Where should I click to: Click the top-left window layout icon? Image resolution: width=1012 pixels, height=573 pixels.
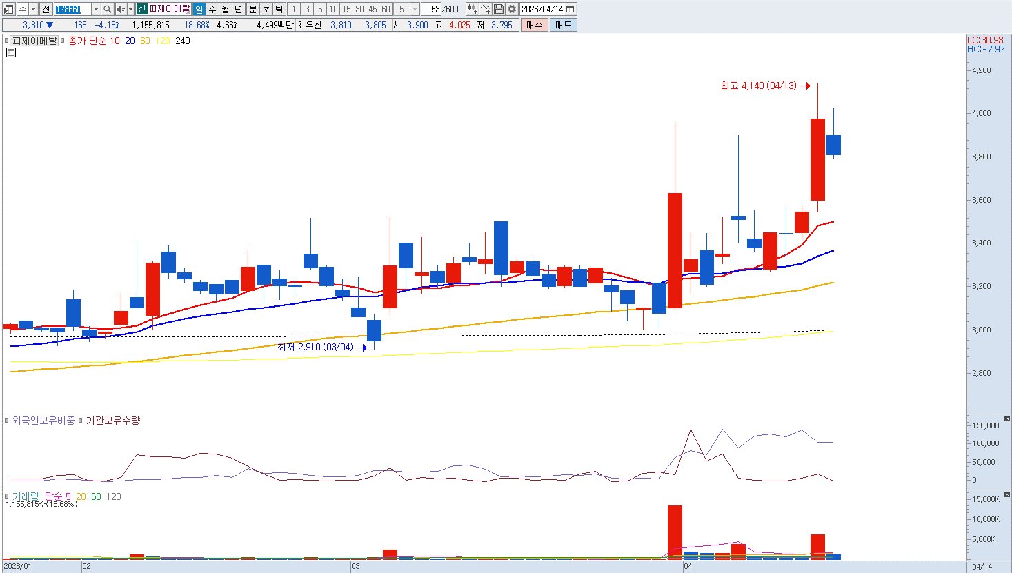(x=9, y=9)
